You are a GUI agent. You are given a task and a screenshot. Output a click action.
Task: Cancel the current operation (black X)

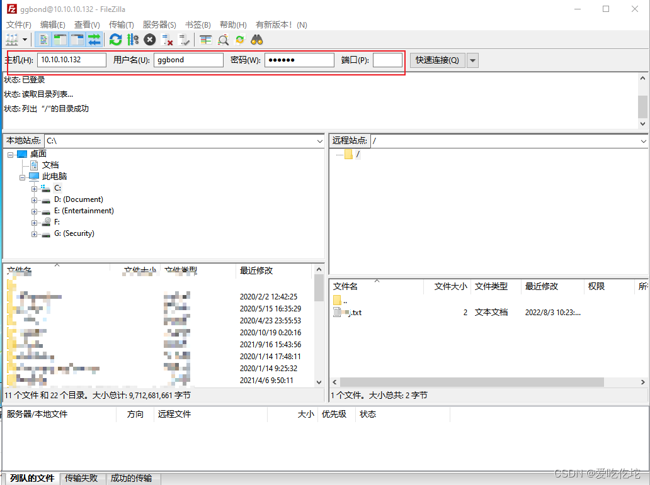tap(150, 40)
